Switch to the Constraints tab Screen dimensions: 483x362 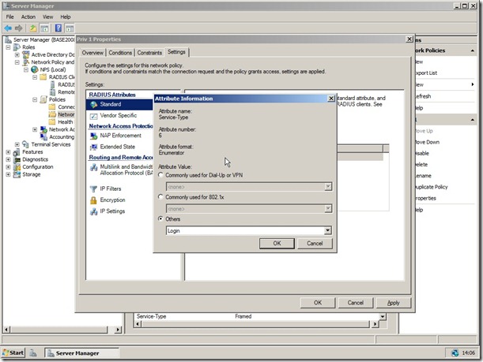click(149, 53)
